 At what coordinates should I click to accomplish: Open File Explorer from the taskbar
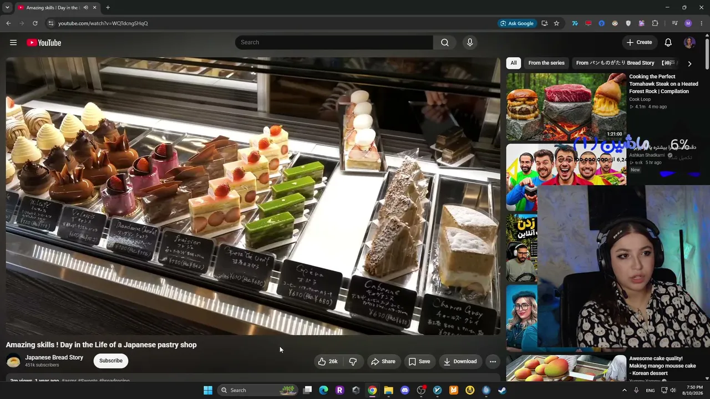pos(389,390)
